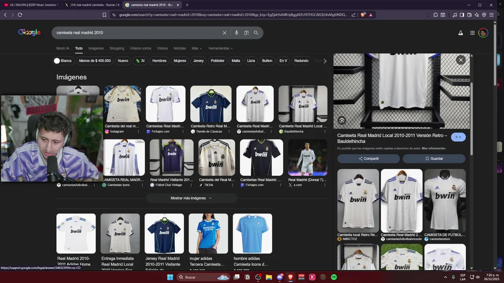Open Google Search Labs flask icon
The width and height of the screenshot is (504, 283).
(460, 33)
